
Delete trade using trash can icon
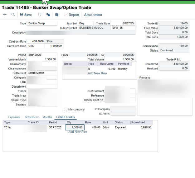point(56,15)
